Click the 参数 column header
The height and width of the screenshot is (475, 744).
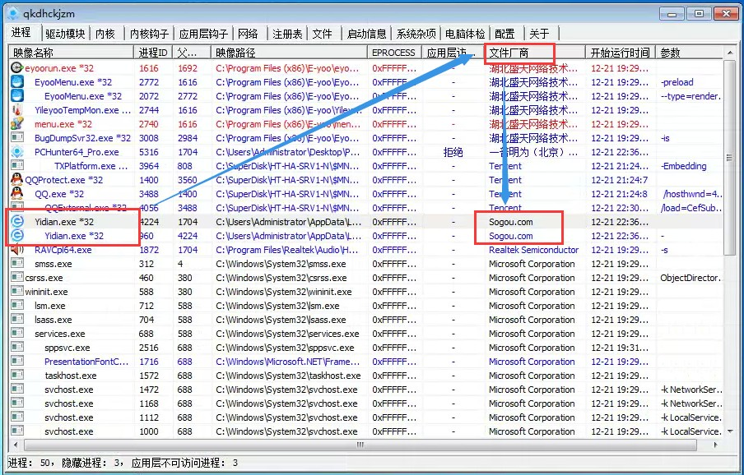[x=690, y=53]
